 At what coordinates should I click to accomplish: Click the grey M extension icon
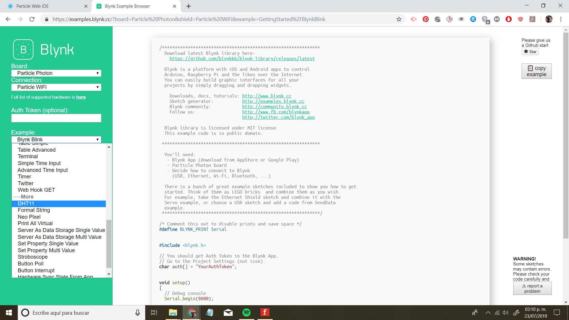pos(497,19)
